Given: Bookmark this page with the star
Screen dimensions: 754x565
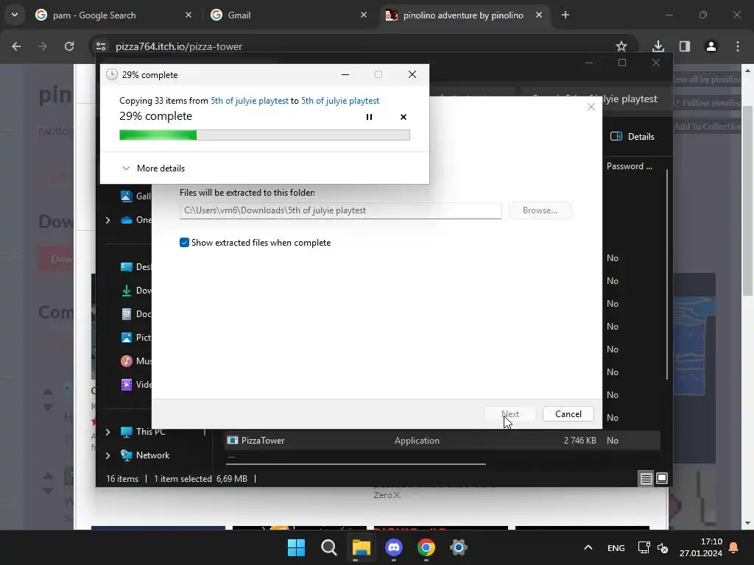Looking at the screenshot, I should (x=621, y=46).
